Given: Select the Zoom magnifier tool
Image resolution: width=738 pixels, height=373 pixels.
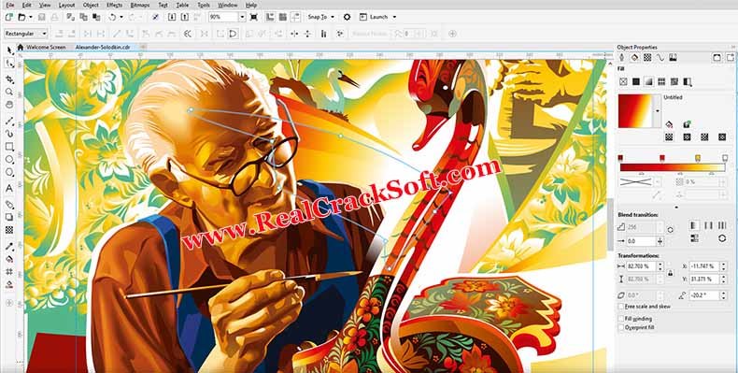Looking at the screenshot, I should [9, 92].
